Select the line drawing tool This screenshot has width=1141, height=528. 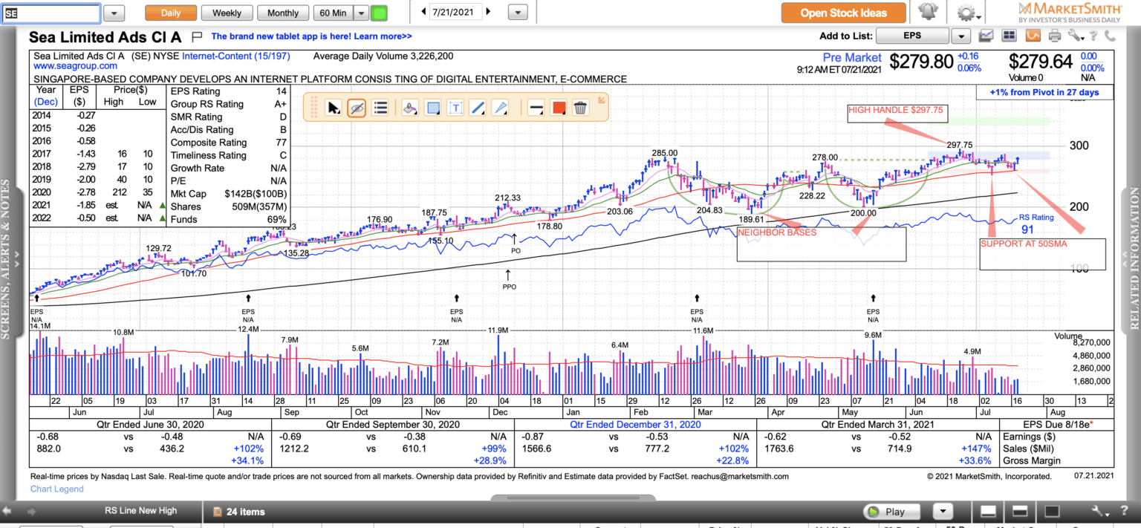478,108
